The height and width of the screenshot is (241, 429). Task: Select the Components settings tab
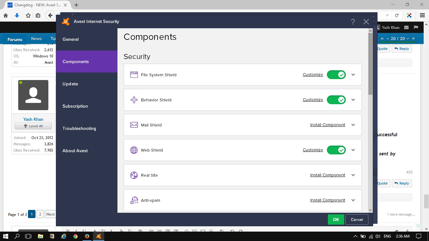87,62
